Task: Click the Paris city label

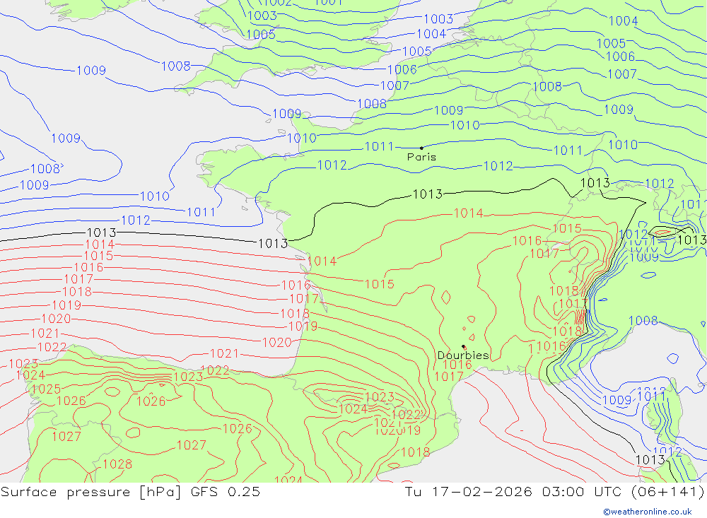Action: [x=421, y=157]
